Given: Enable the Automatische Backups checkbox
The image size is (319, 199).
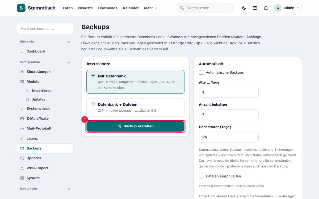Looking at the screenshot, I should pos(201,72).
